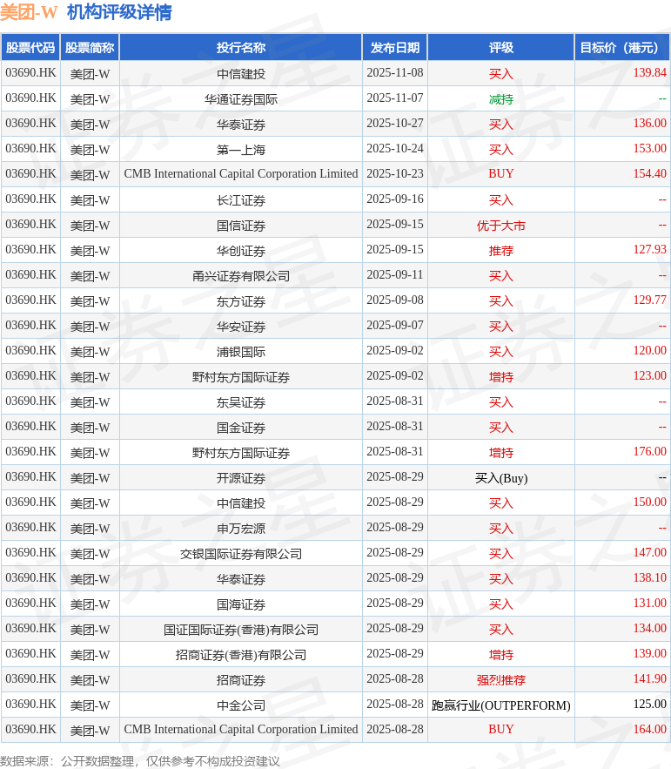The image size is (671, 769).
Task: Select the 中金公司 cell
Action: tap(241, 705)
